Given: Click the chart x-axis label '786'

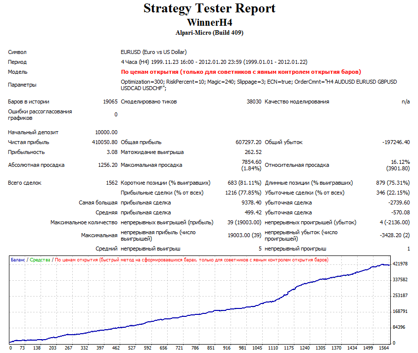Looking at the screenshot, I should tap(195, 348).
